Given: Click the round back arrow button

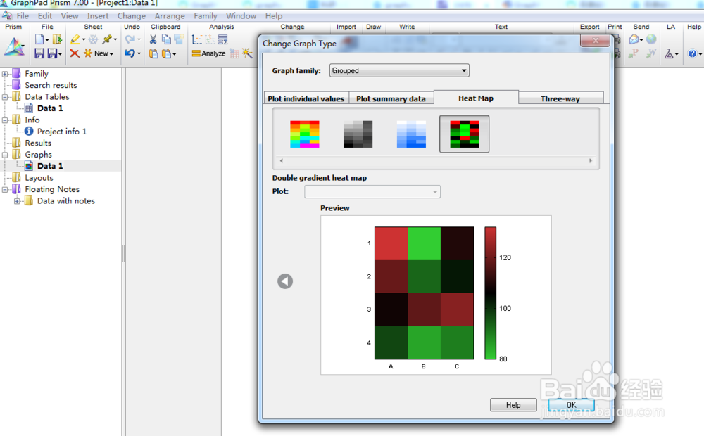Looking at the screenshot, I should (285, 281).
